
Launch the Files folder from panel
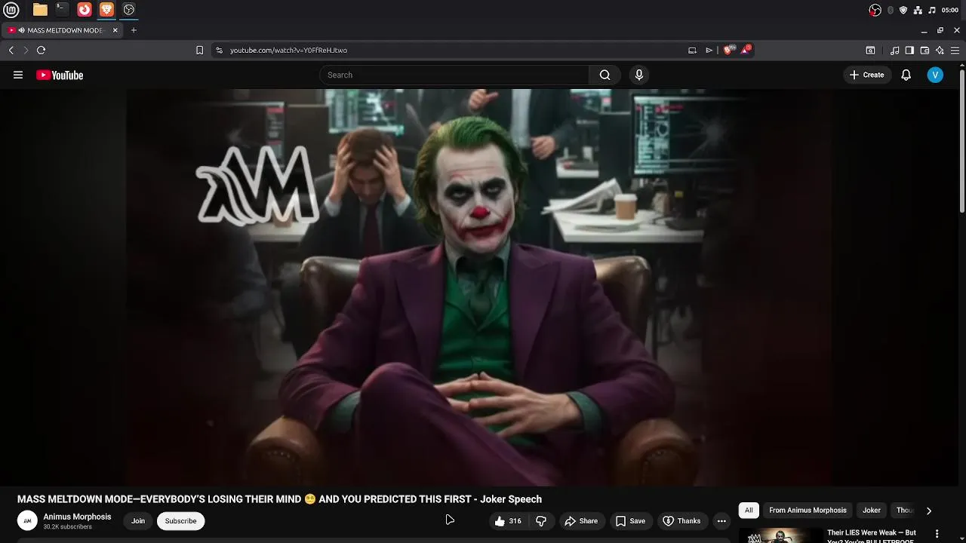[x=40, y=10]
